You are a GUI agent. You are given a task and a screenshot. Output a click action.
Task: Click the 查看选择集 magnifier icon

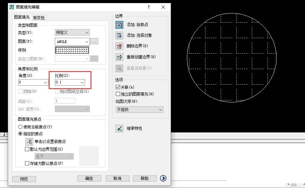tap(119, 68)
